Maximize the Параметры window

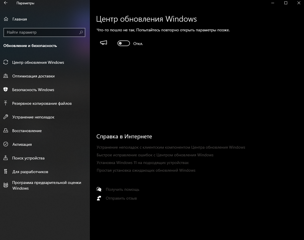(286, 3)
